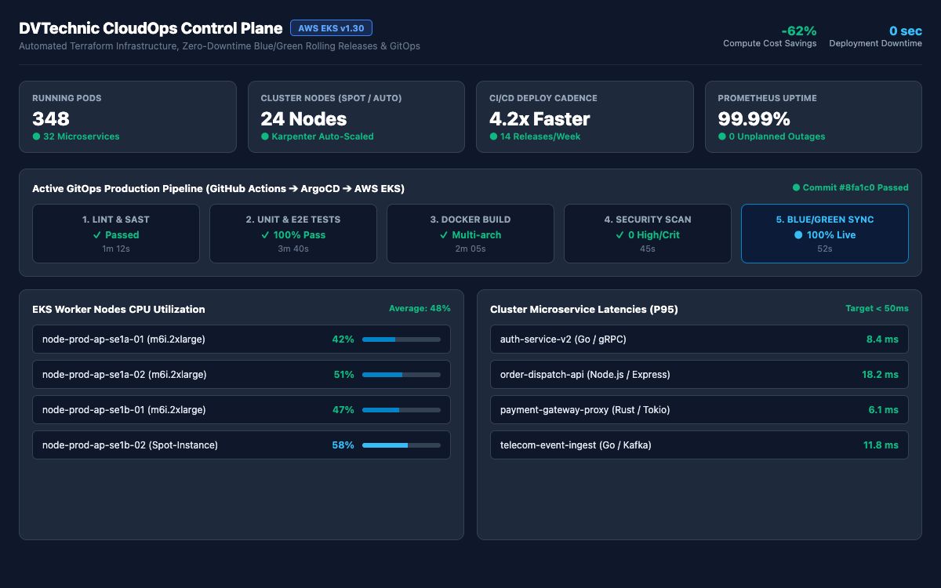Click the 45s duration under Security Scan

click(x=648, y=249)
